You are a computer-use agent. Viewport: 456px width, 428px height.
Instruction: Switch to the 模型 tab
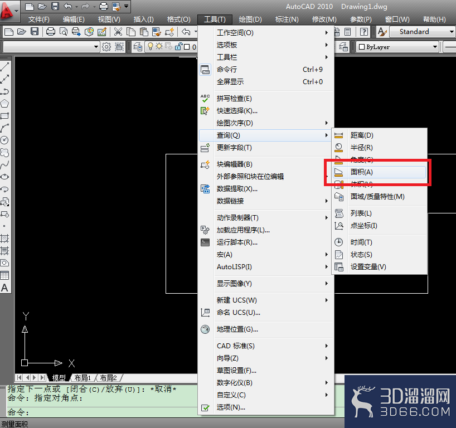tap(59, 378)
